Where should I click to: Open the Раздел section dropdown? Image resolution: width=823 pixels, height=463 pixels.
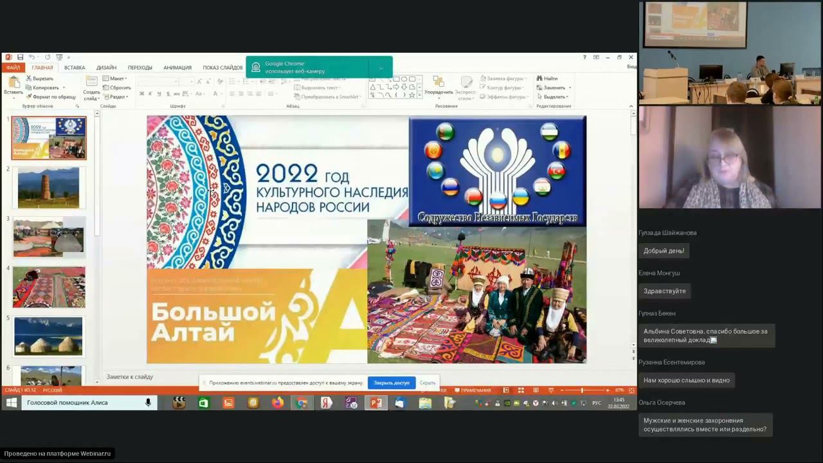(x=116, y=96)
